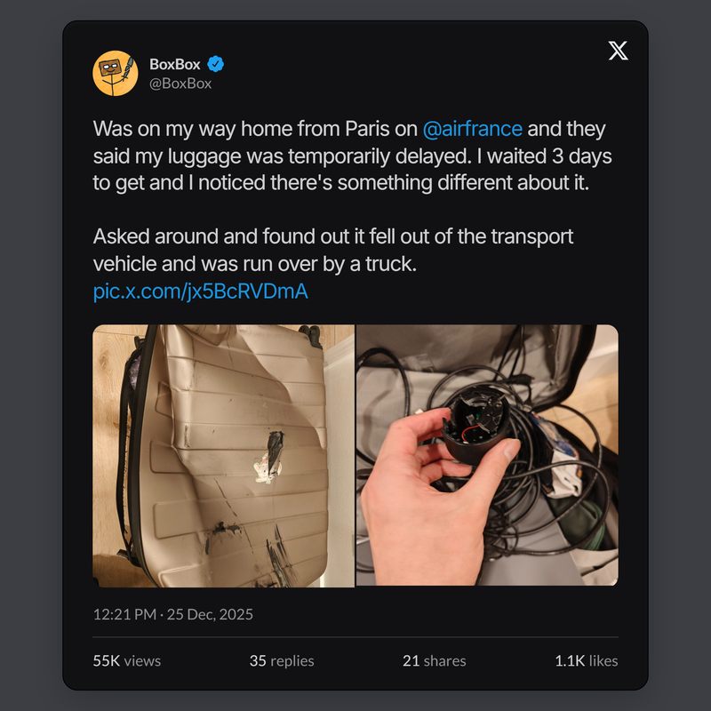View the broken device in hand photo
The height and width of the screenshot is (711, 711).
coord(487,455)
